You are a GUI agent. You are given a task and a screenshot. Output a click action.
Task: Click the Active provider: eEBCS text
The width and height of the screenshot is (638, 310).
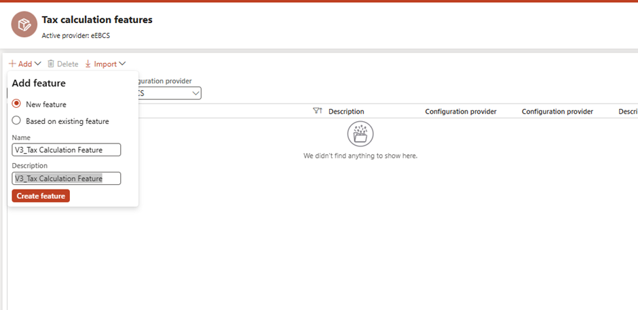tap(76, 35)
